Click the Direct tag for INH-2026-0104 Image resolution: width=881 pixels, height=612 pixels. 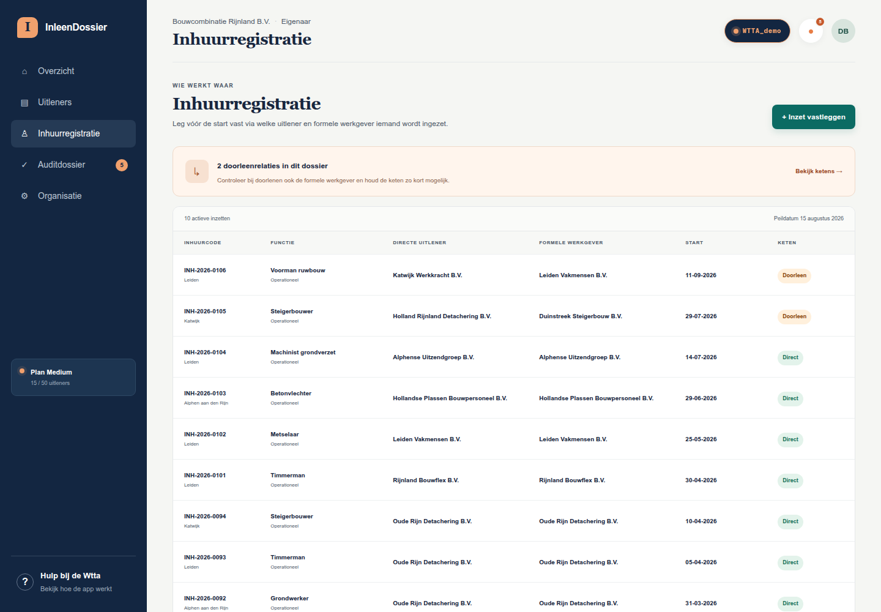pos(790,357)
